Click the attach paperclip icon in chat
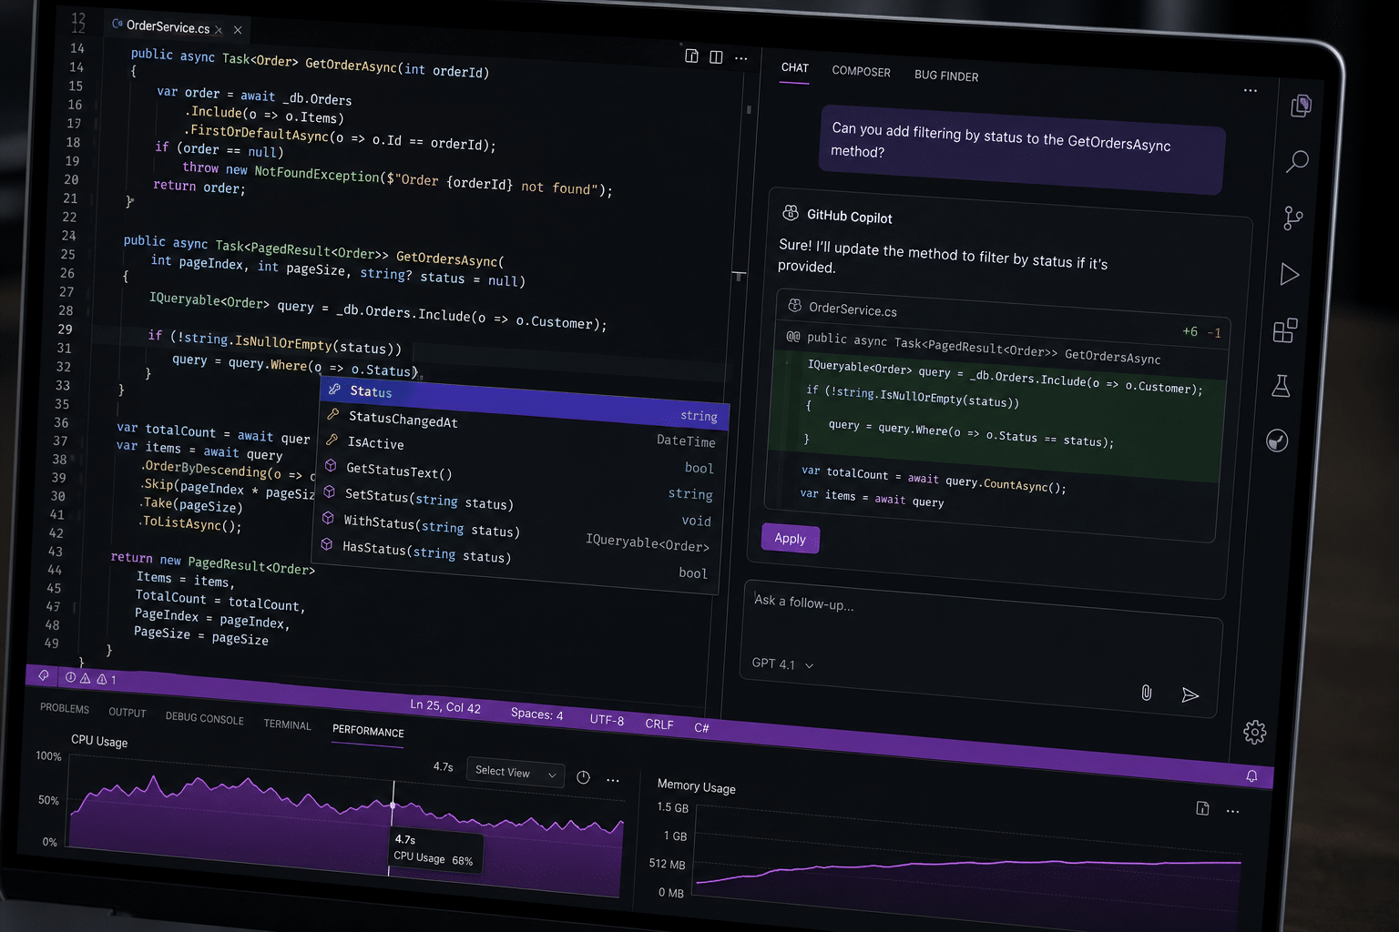1399x932 pixels. [x=1146, y=693]
